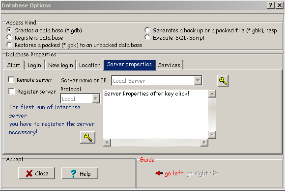Click the right arrow of horizontal scrollbar
The height and width of the screenshot is (192, 285).
coord(204,143)
